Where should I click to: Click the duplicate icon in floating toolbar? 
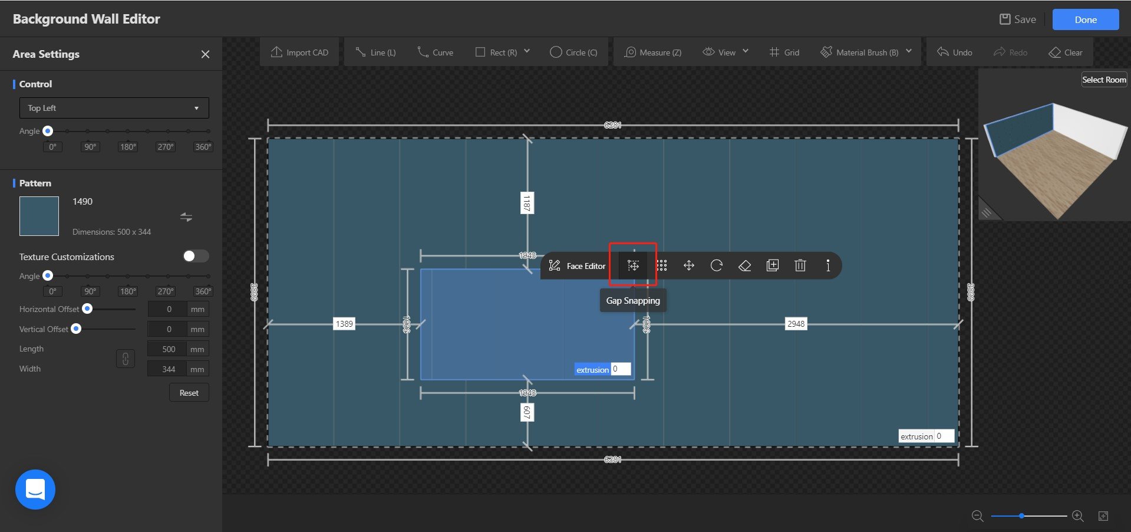tap(772, 265)
